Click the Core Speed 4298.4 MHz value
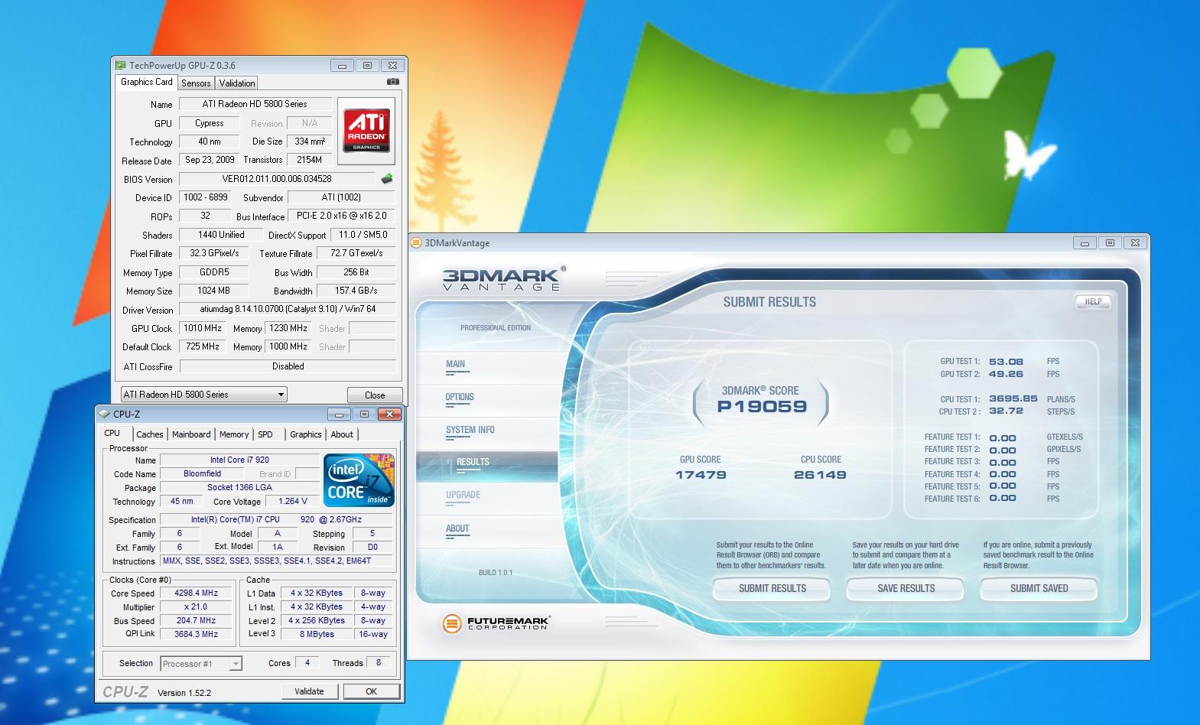The width and height of the screenshot is (1200, 725). click(197, 593)
